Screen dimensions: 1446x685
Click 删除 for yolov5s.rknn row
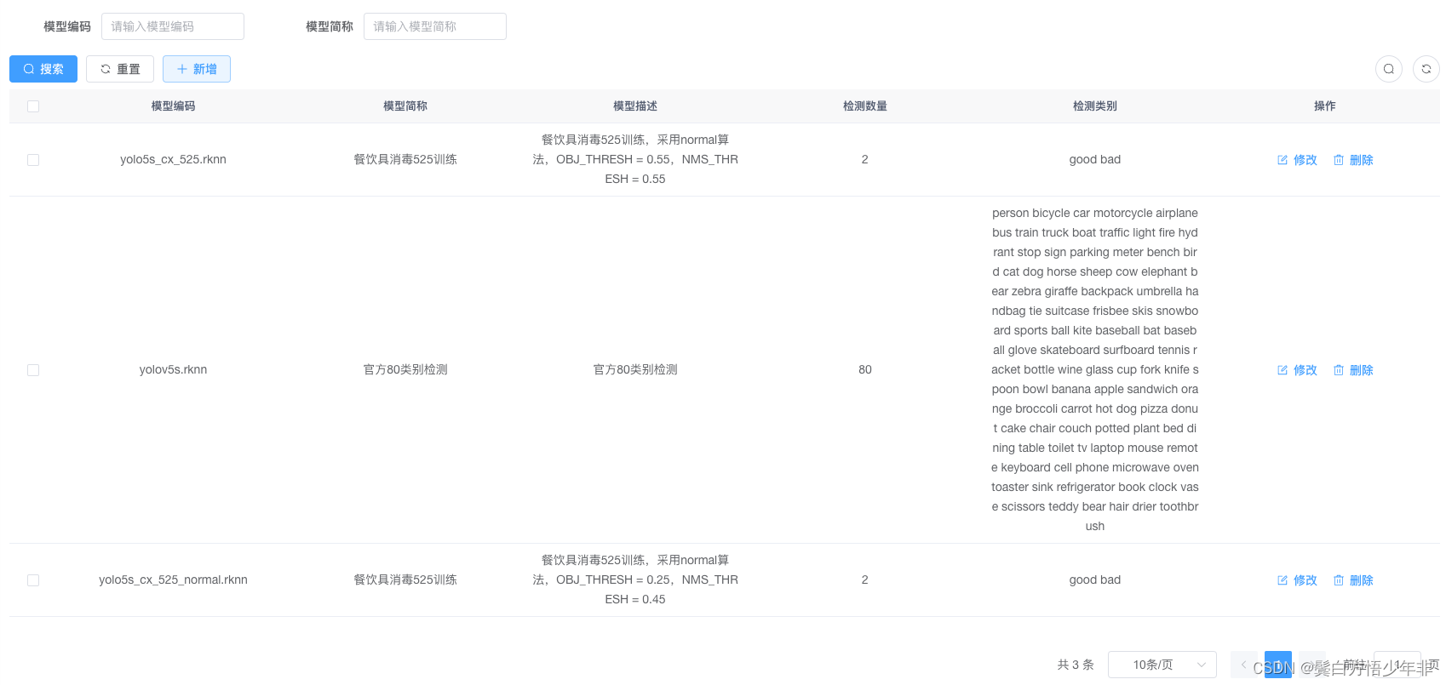[x=1353, y=370]
